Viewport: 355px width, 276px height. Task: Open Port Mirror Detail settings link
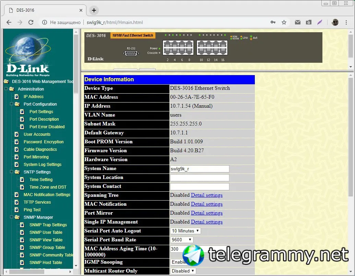[x=207, y=213]
